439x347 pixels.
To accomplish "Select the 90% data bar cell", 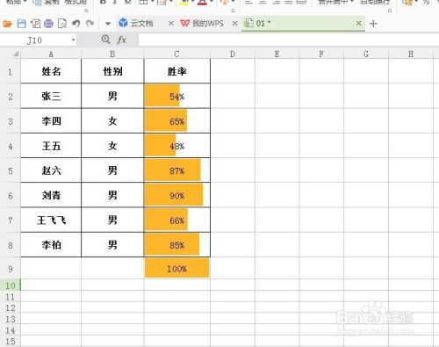I will (176, 195).
